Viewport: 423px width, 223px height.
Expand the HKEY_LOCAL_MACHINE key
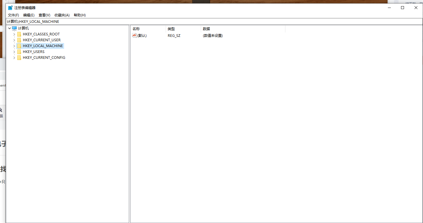point(14,46)
